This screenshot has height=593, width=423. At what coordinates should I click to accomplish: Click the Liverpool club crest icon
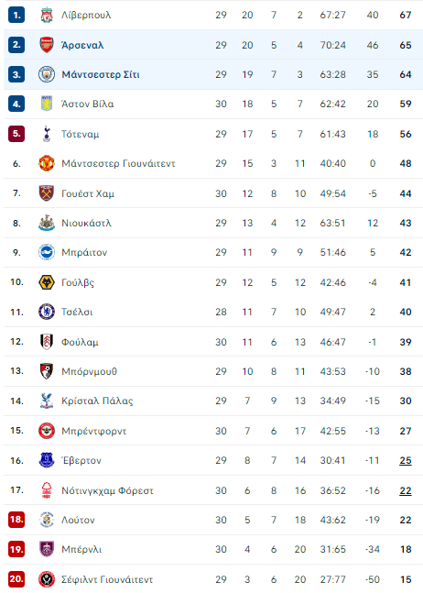47,16
